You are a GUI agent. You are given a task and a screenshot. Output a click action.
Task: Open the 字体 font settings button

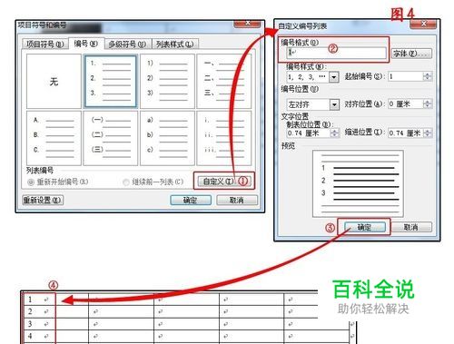coord(411,54)
